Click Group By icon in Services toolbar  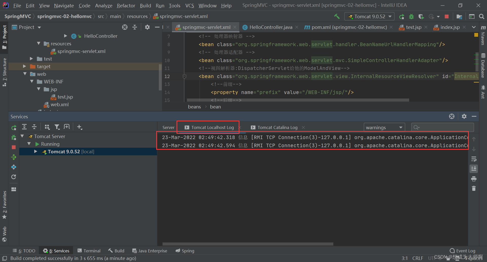click(x=47, y=127)
